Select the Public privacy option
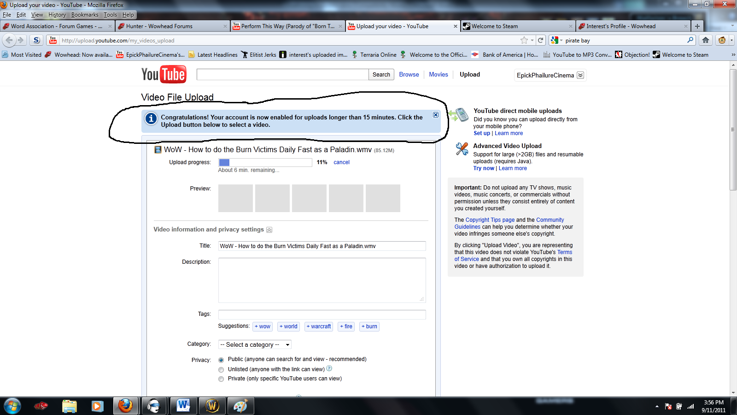 (x=221, y=360)
